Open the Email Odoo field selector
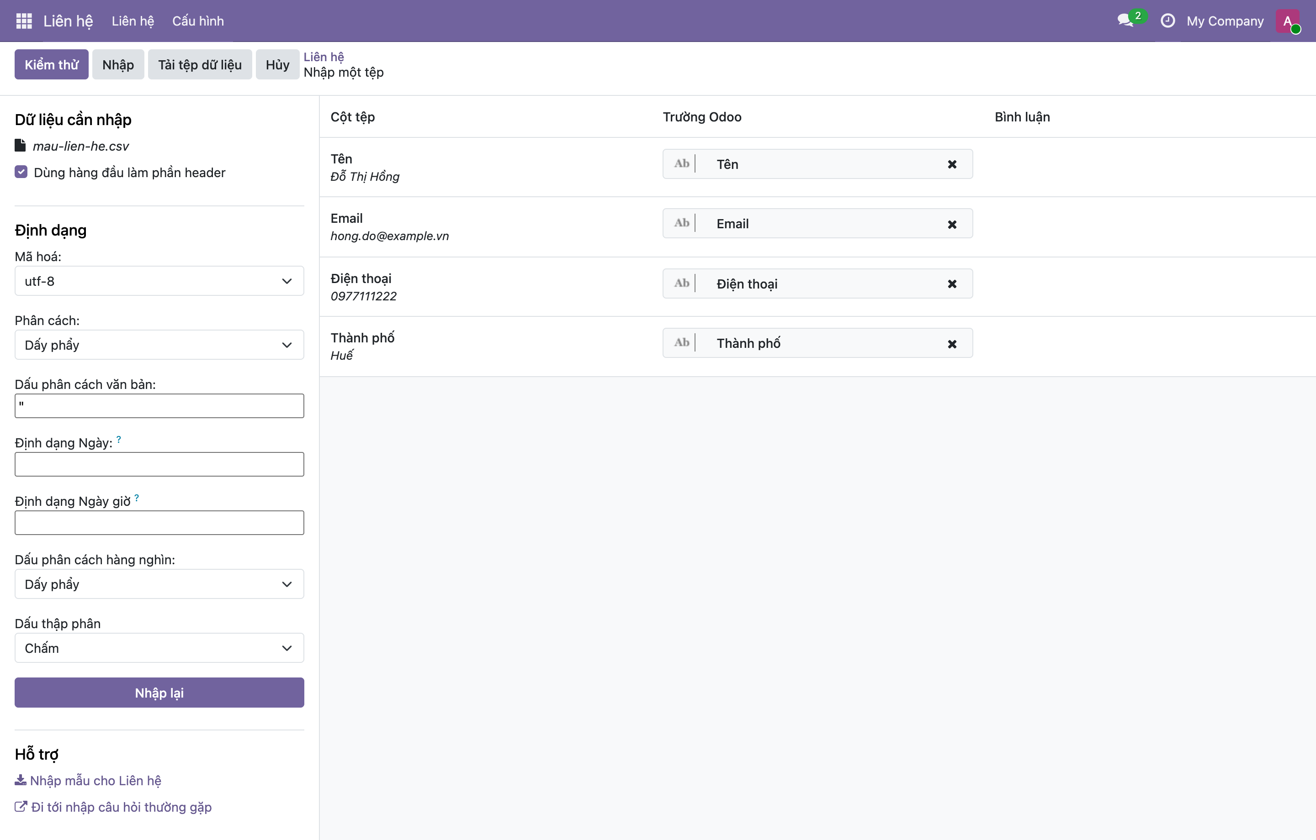The image size is (1316, 840). coord(817,223)
